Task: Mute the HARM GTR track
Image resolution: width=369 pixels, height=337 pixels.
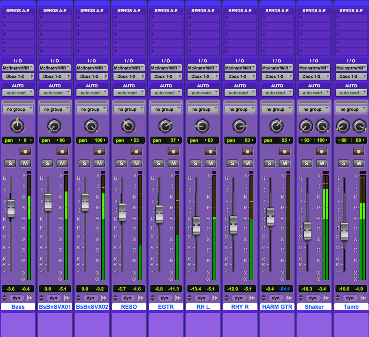Action: [x=285, y=163]
